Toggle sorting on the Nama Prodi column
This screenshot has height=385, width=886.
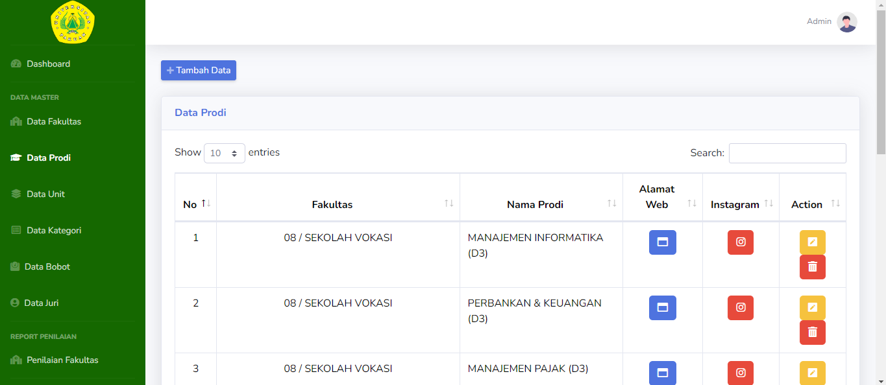tap(613, 202)
